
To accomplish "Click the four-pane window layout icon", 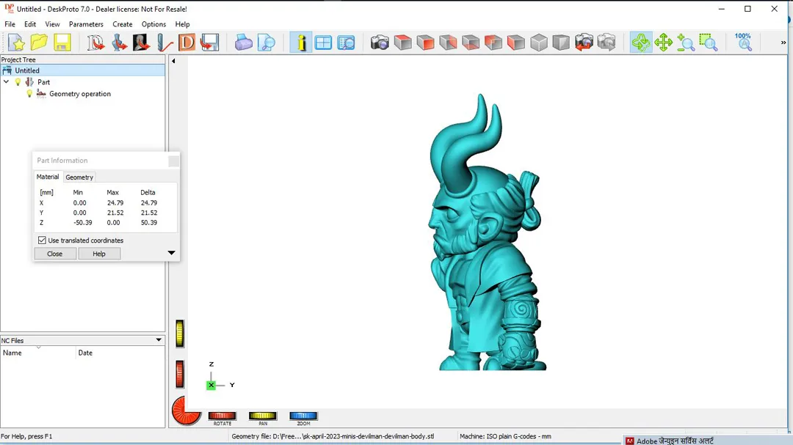I will tap(323, 43).
